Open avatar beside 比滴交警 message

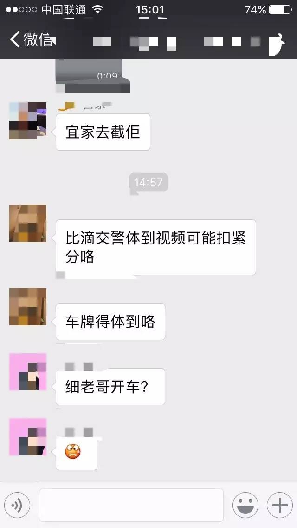point(28,223)
